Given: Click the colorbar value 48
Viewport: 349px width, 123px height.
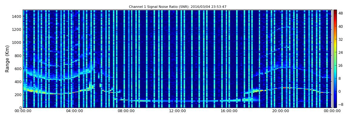Looking at the screenshot, I should point(341,13).
